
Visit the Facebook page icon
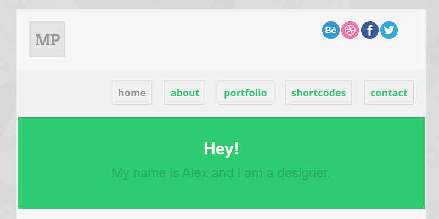coord(370,30)
